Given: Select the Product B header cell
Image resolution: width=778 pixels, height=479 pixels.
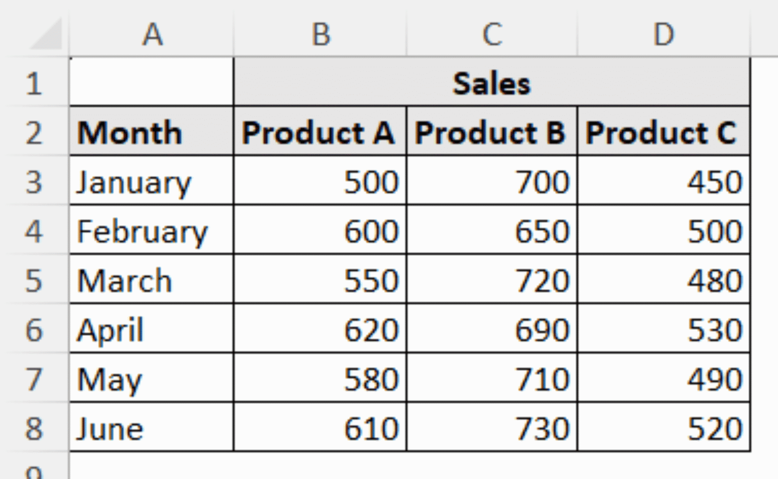Looking at the screenshot, I should pyautogui.click(x=492, y=131).
